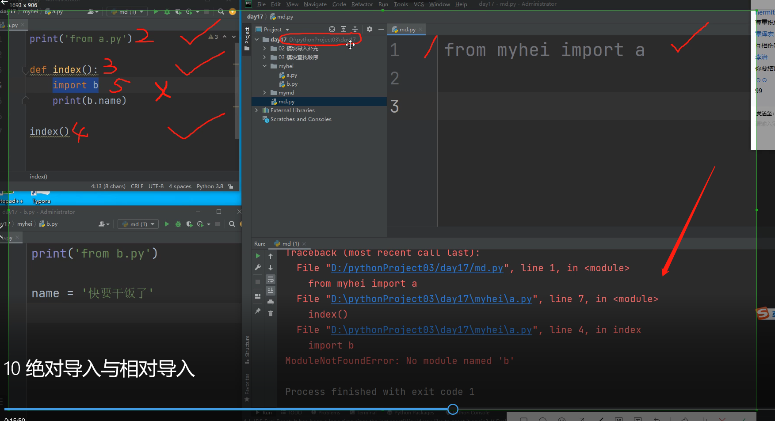Click the search magnifier in b.py window

pyautogui.click(x=232, y=224)
